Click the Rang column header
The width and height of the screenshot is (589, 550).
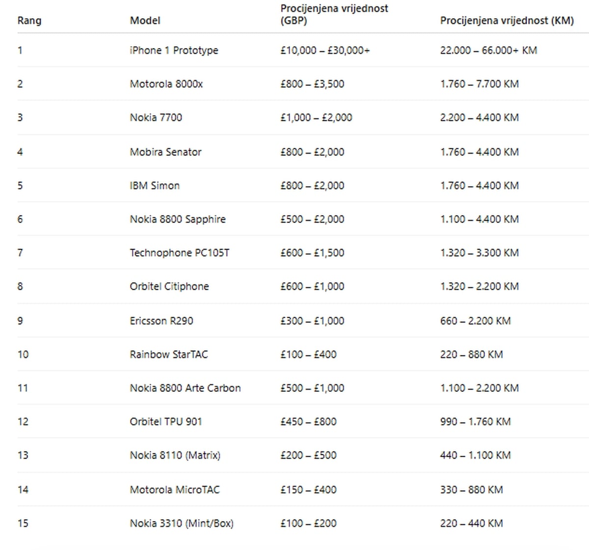coord(29,21)
